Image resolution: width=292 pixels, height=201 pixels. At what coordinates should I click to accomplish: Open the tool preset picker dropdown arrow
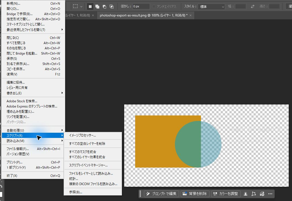coord(81,7)
